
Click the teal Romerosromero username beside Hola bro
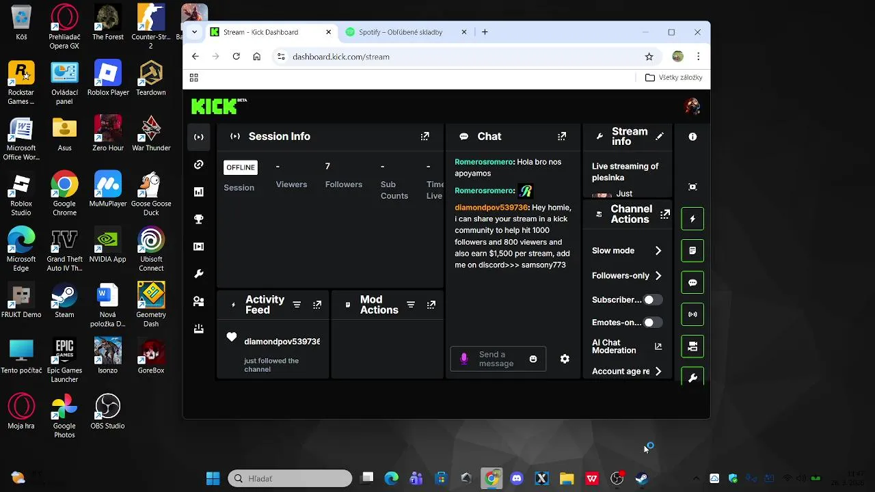click(x=485, y=162)
